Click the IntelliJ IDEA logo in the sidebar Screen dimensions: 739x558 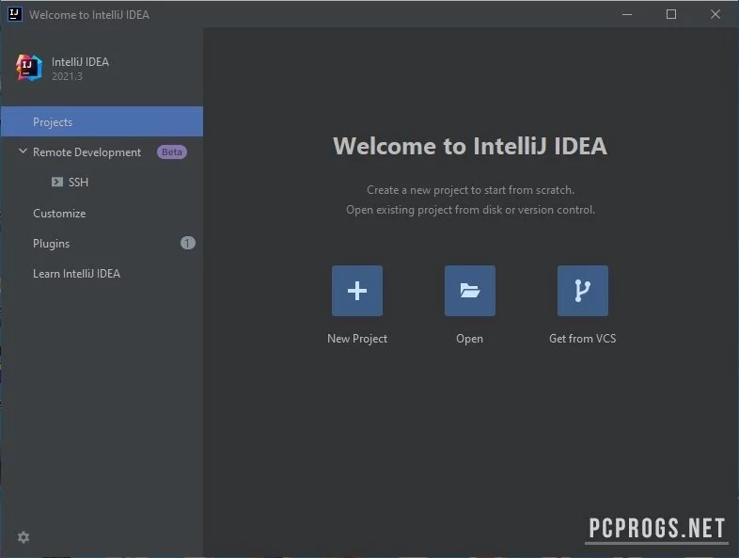(29, 68)
